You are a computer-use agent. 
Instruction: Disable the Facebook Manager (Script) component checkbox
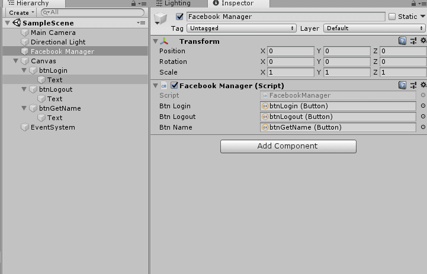(x=174, y=85)
